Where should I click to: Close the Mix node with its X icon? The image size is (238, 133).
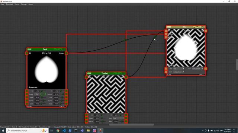tap(202, 27)
